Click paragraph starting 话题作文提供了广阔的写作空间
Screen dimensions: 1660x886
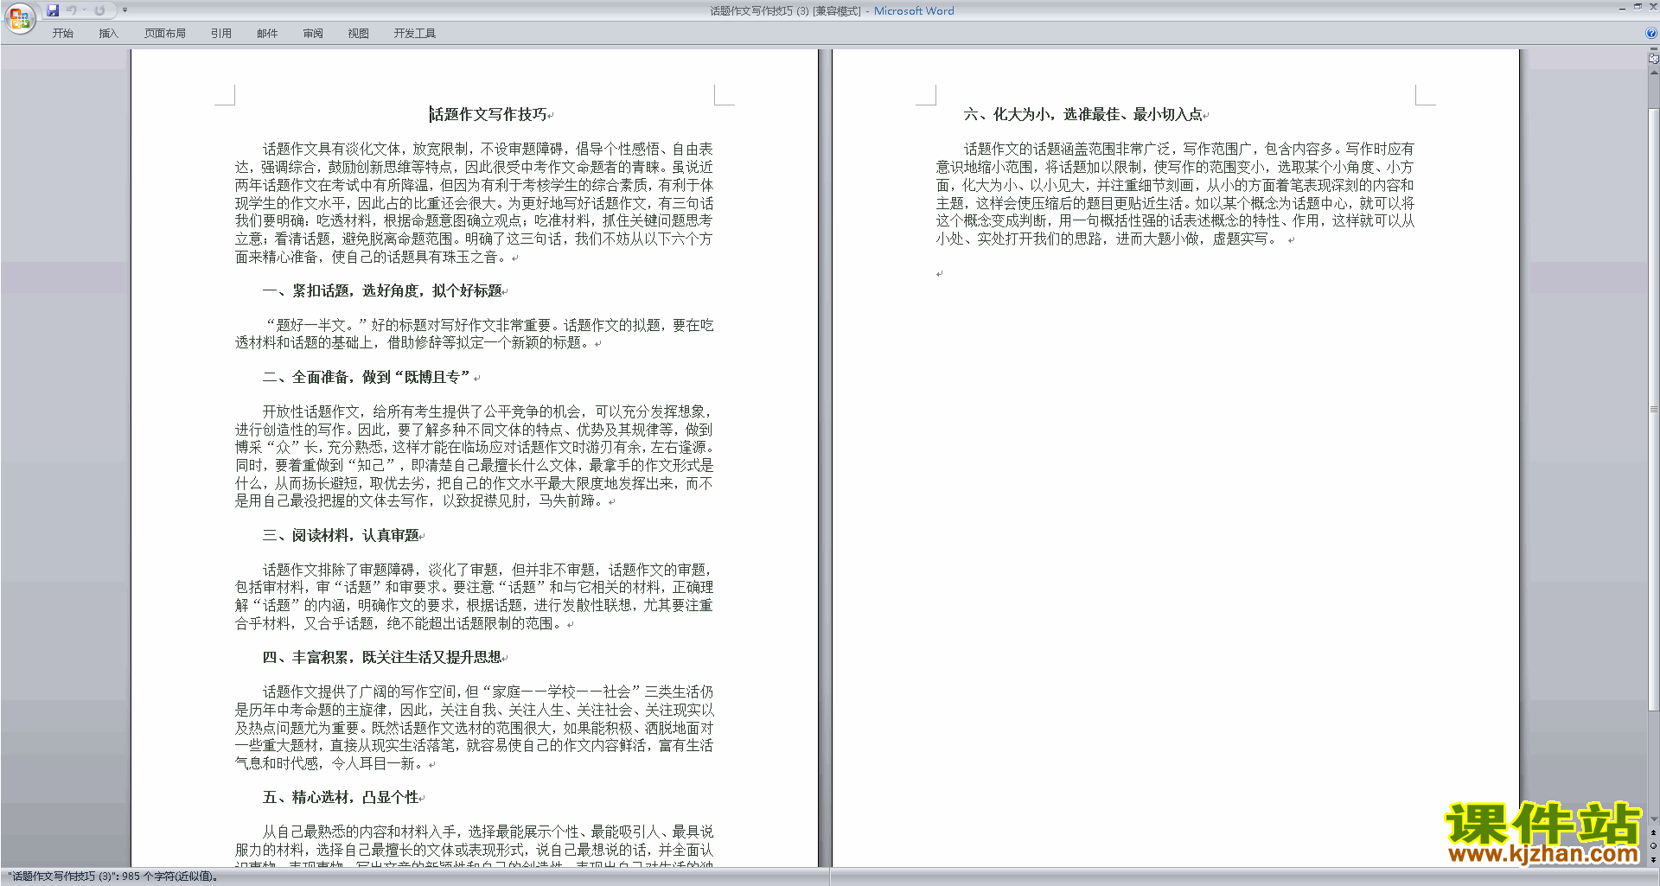tap(475, 727)
